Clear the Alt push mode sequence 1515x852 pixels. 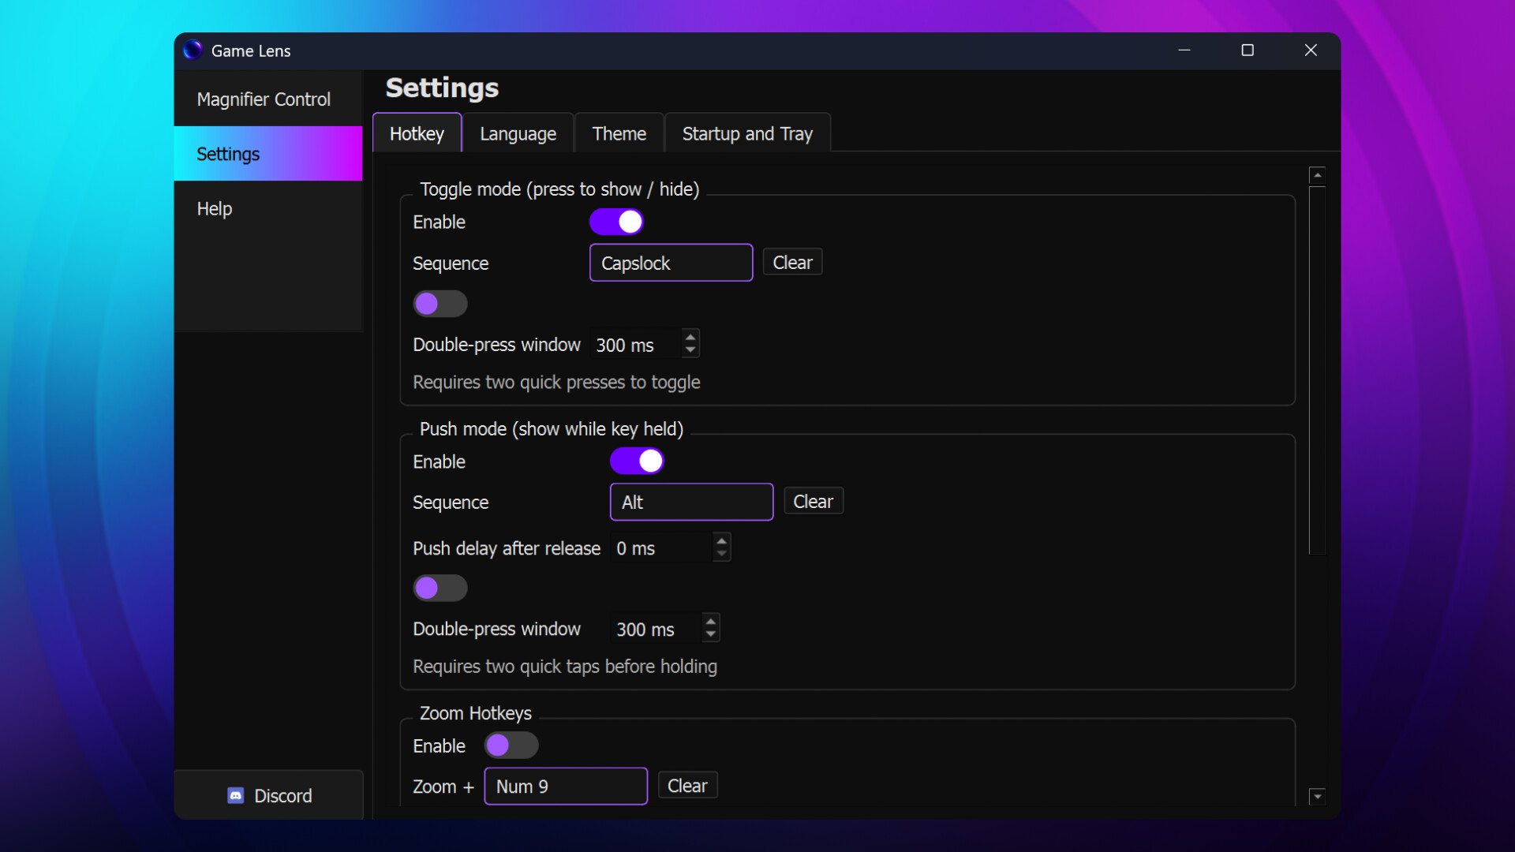coord(813,501)
